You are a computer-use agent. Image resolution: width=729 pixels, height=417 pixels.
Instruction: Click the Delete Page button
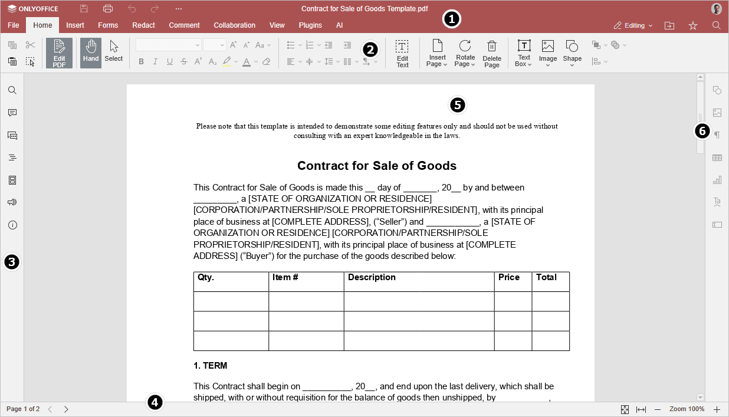pyautogui.click(x=492, y=54)
